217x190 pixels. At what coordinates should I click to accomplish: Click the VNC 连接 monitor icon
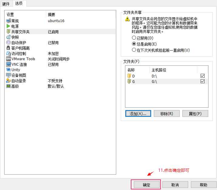tap(8, 64)
